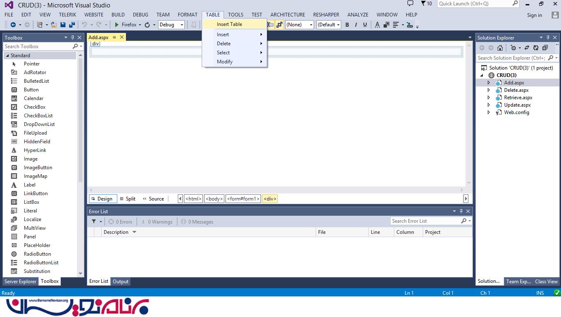Choose Insert Table from the Table menu
Viewport: 561px width, 317px height.
[229, 24]
